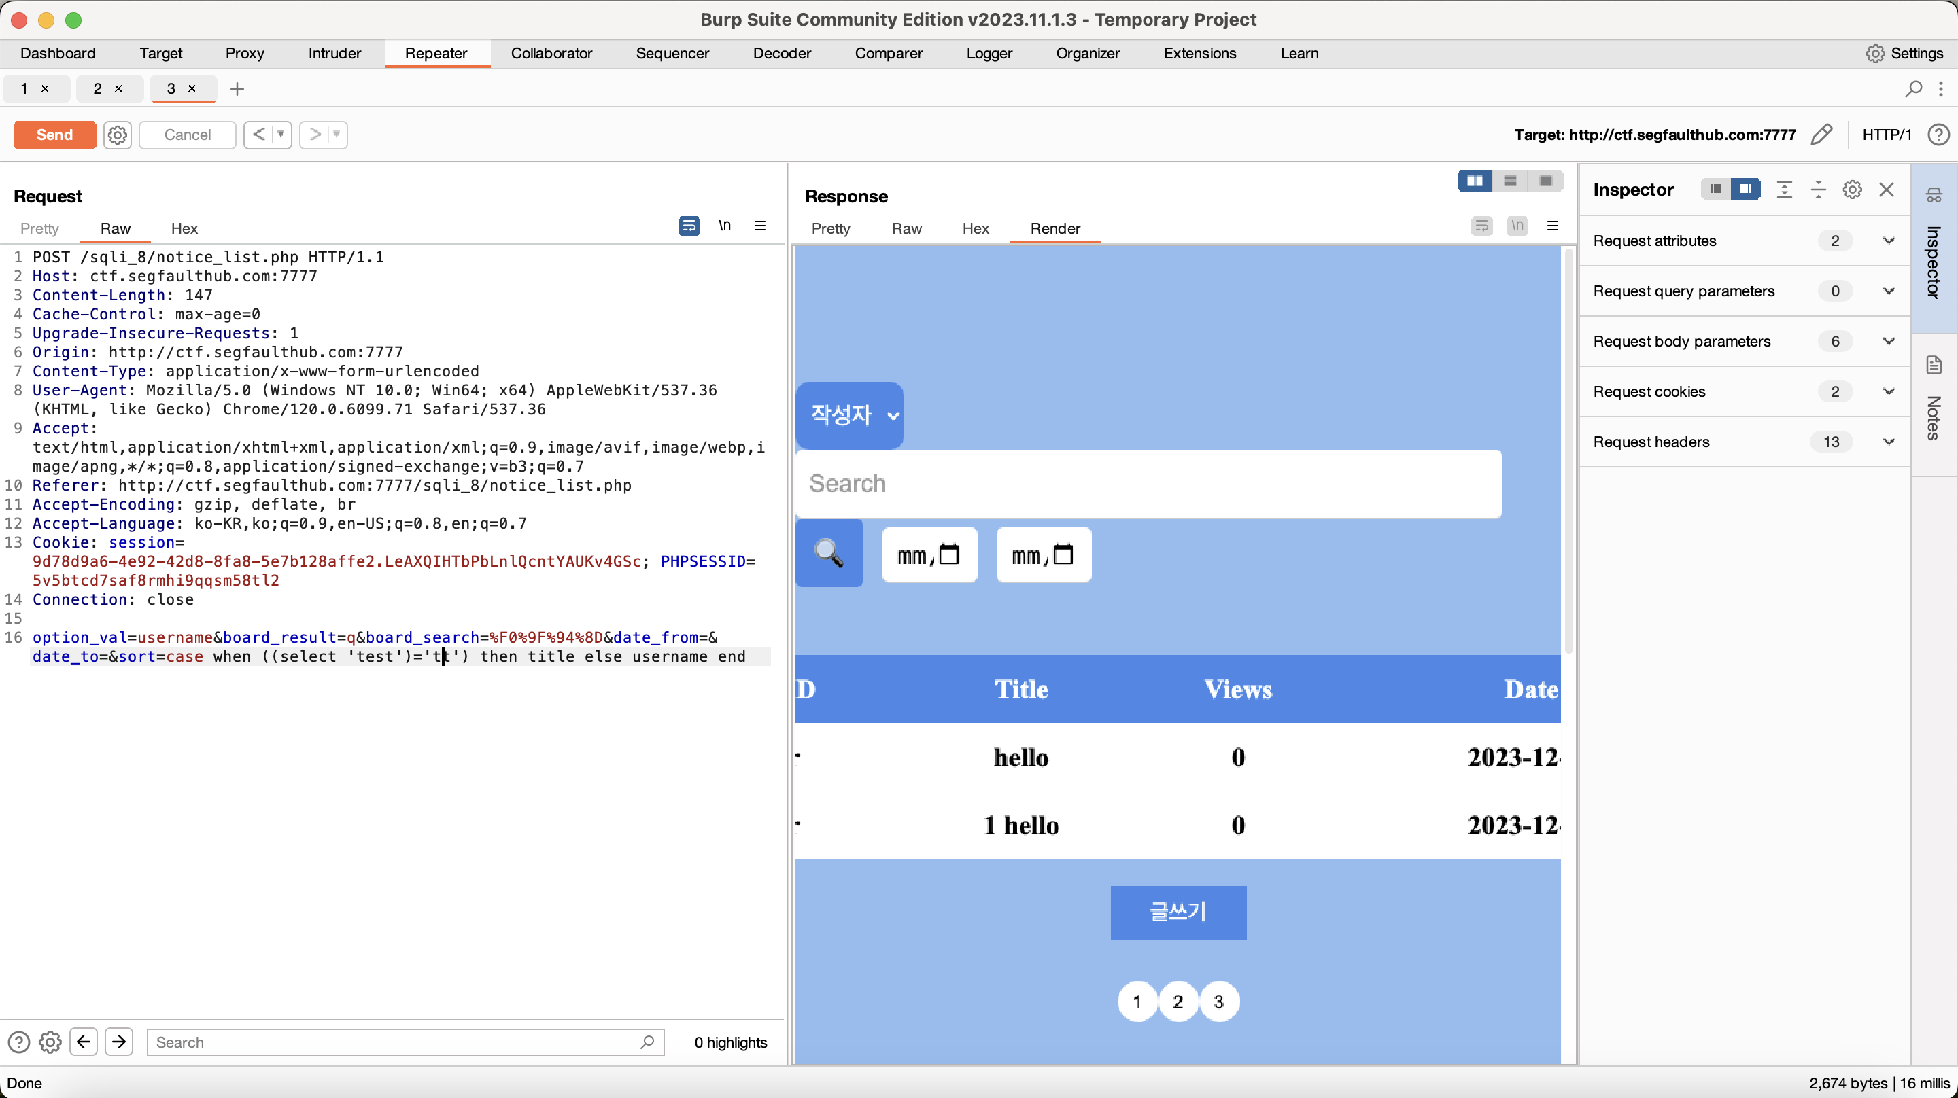Open the send options gear icon

pos(117,135)
